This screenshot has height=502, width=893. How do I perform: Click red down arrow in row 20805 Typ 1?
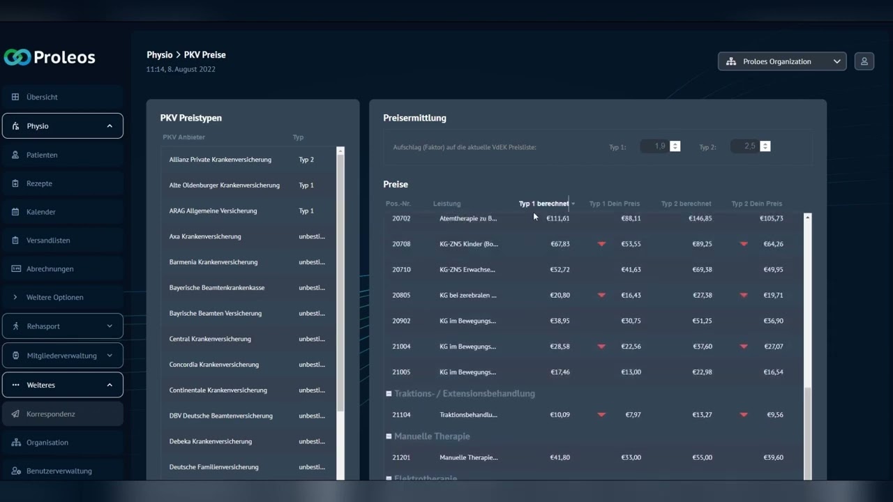click(601, 296)
